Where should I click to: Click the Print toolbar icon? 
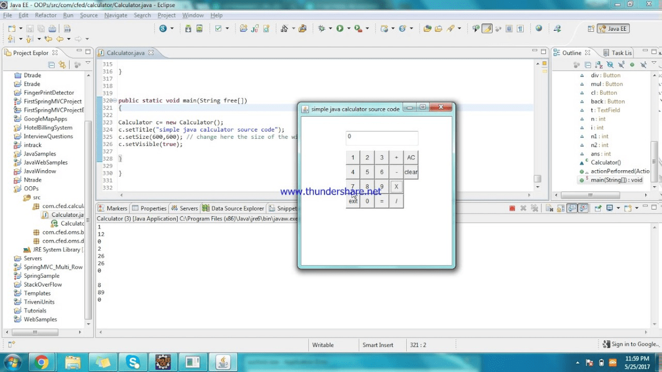[52, 29]
